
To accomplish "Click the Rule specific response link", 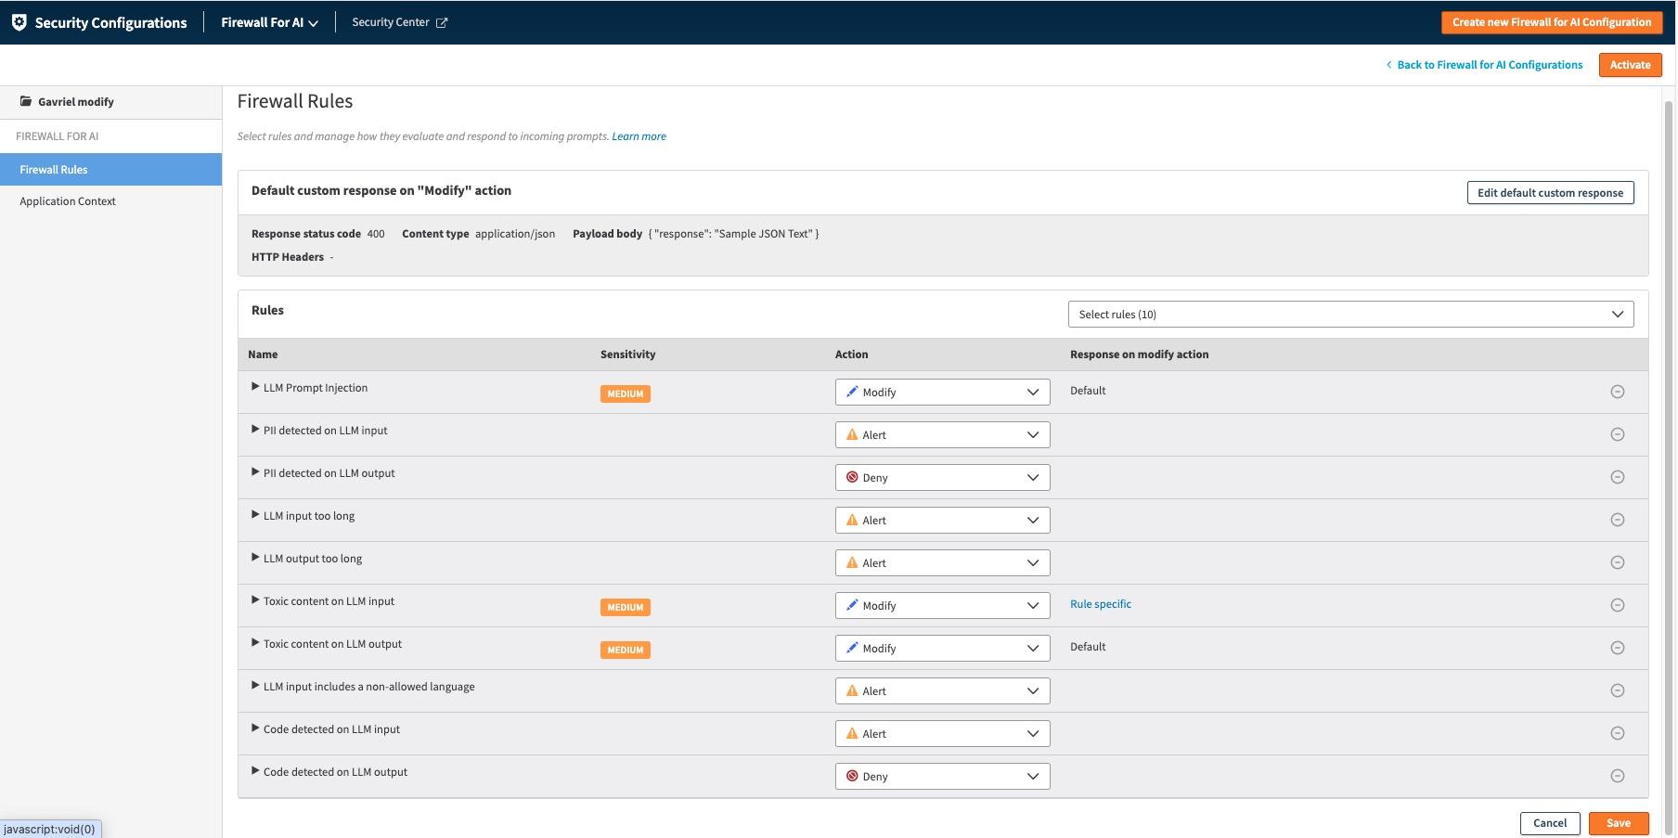I will (x=1100, y=604).
